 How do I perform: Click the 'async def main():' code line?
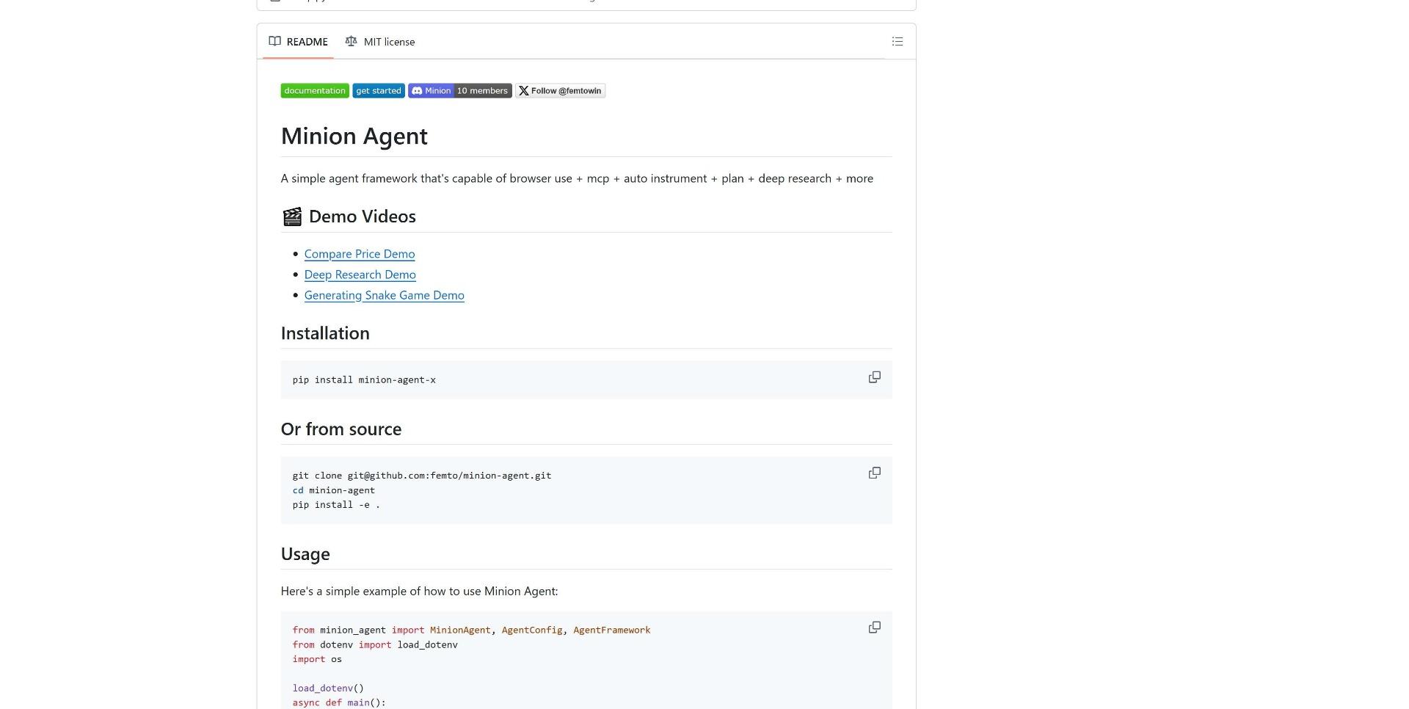[339, 703]
